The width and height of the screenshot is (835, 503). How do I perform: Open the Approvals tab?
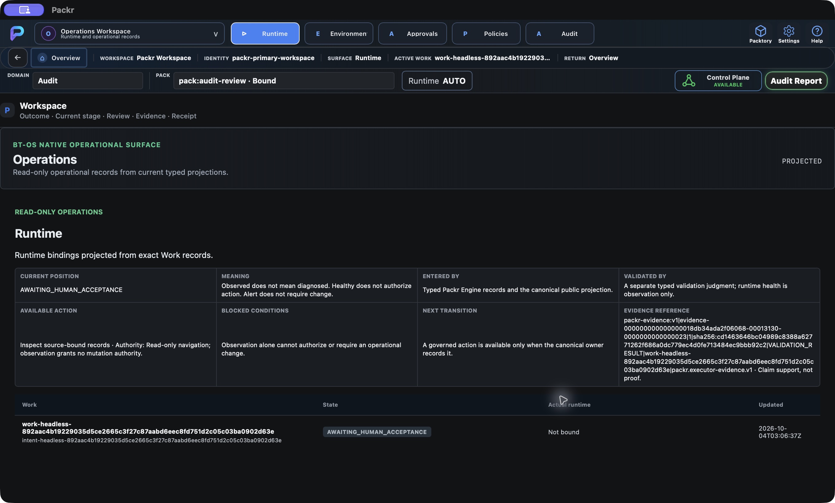click(x=412, y=33)
